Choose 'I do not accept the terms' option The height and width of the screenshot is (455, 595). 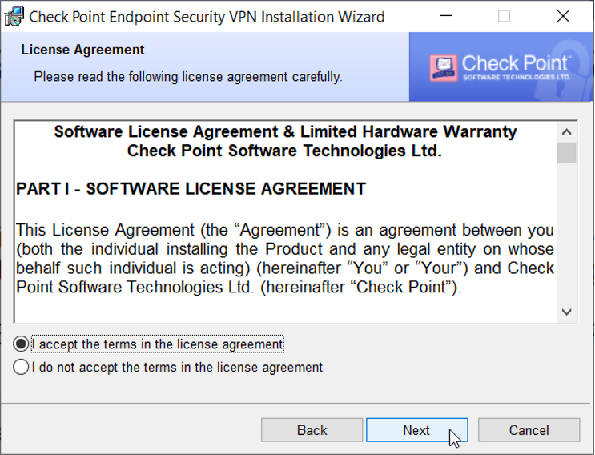(x=21, y=368)
